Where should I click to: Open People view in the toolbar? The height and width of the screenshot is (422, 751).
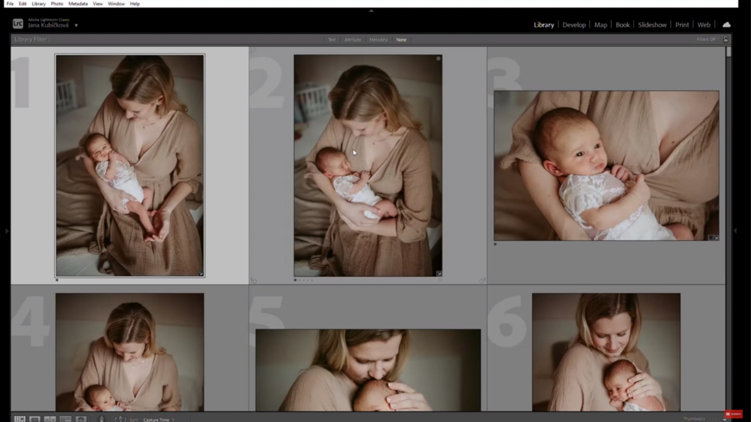[x=81, y=419]
